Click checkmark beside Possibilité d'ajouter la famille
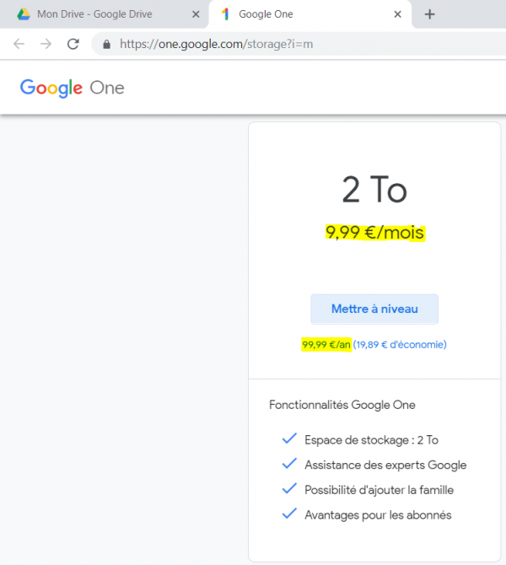Screen dimensions: 506x565 tap(289, 488)
